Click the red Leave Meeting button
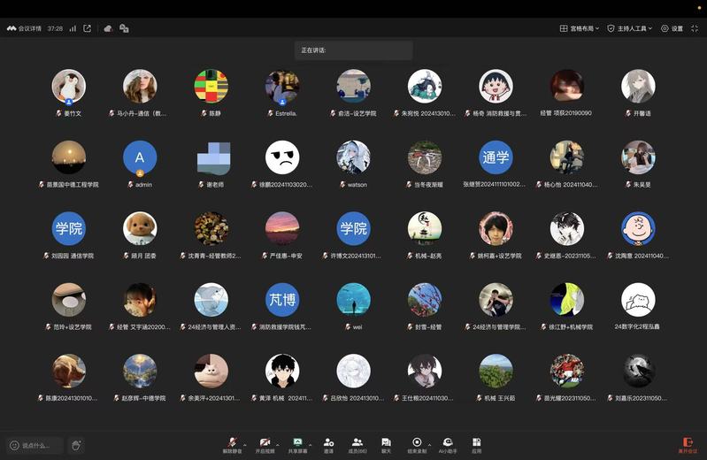Image resolution: width=707 pixels, height=460 pixels. [x=687, y=444]
